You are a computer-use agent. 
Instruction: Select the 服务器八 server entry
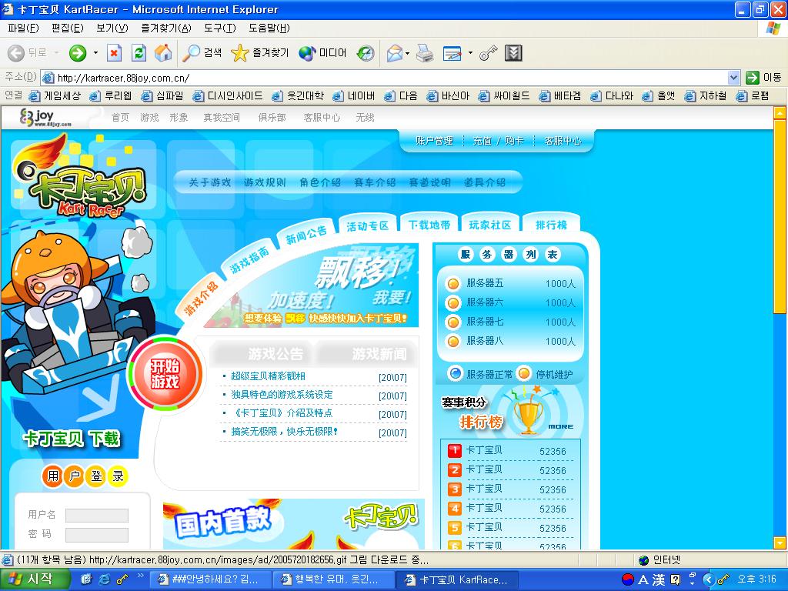(511, 341)
